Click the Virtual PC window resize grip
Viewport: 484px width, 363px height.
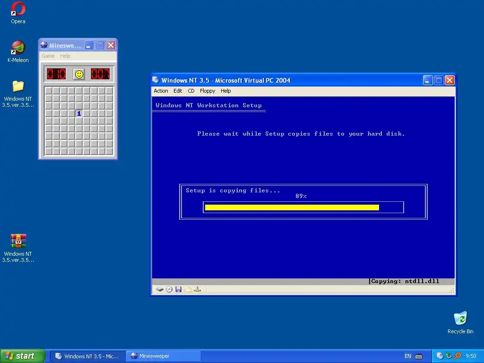tap(451, 291)
